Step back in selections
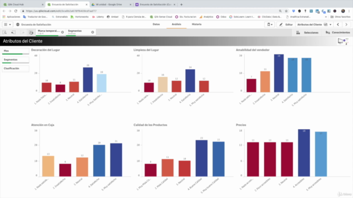Screen dimensions: 353x198 13,32
